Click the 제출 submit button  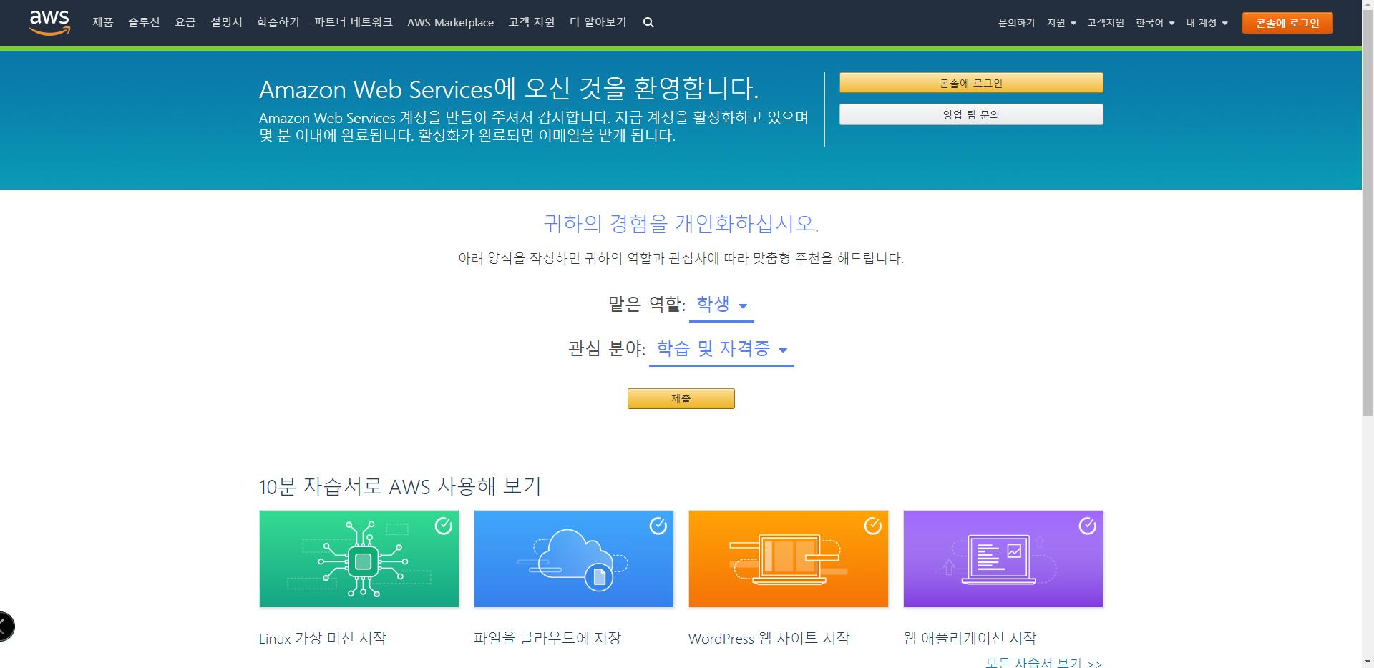[x=681, y=398]
